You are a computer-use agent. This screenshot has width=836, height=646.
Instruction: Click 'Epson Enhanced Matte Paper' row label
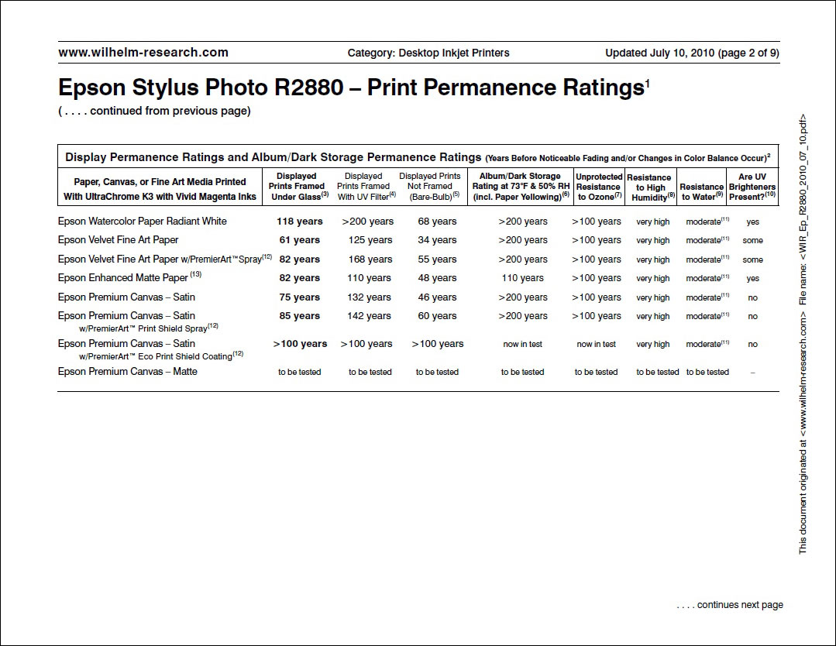click(129, 278)
